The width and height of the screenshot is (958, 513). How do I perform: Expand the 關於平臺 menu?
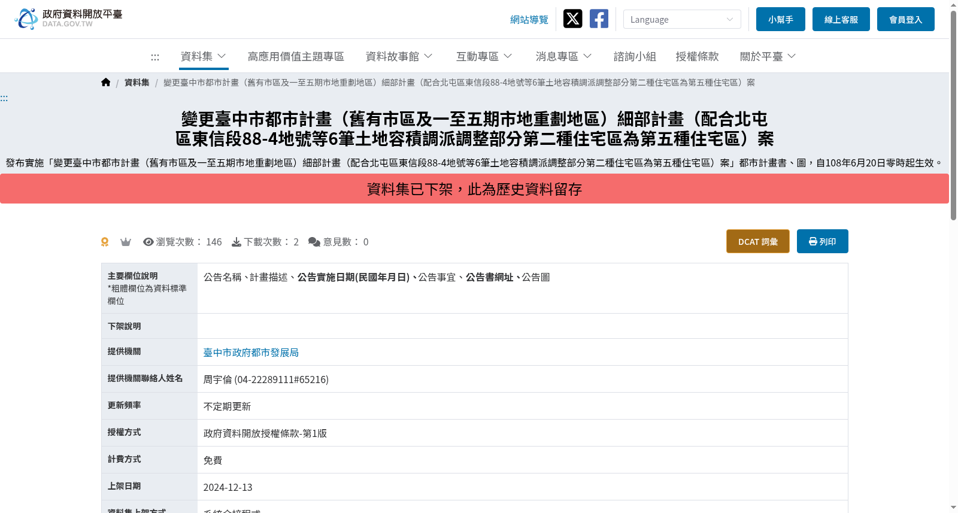click(768, 56)
